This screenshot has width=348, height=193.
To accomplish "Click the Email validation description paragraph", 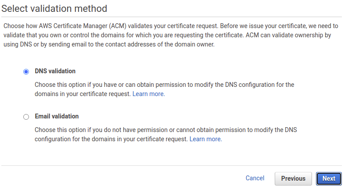I will point(166,134).
